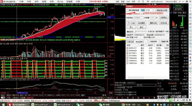Open the 行情 menu

pos(21,2)
